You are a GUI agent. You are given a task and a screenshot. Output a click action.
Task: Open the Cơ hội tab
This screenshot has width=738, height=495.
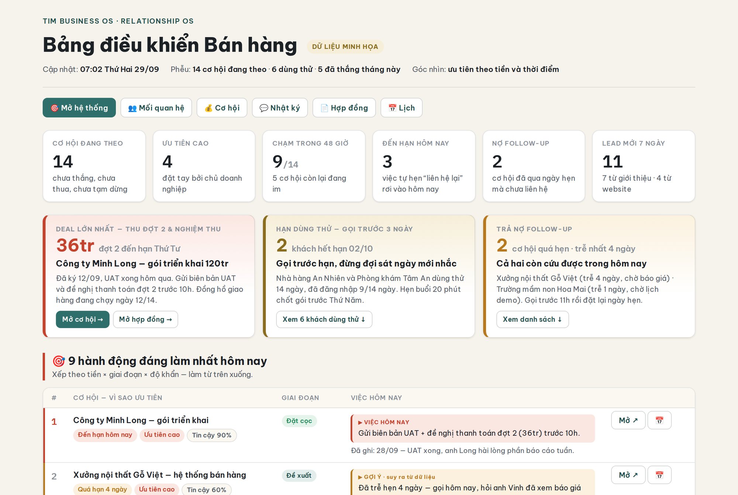[222, 108]
